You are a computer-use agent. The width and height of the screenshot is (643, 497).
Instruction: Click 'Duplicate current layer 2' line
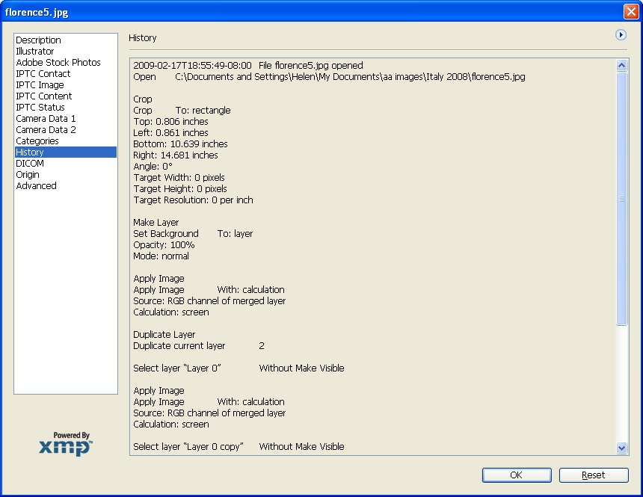(x=198, y=346)
